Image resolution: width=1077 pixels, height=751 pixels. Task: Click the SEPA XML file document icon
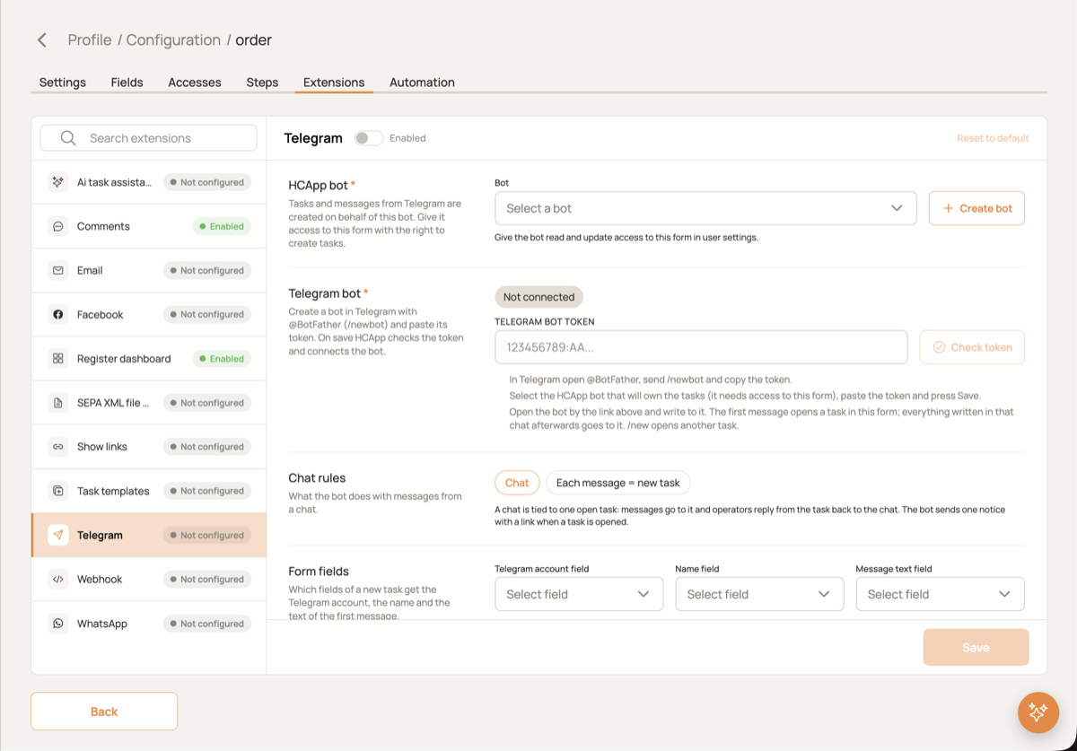(x=58, y=403)
